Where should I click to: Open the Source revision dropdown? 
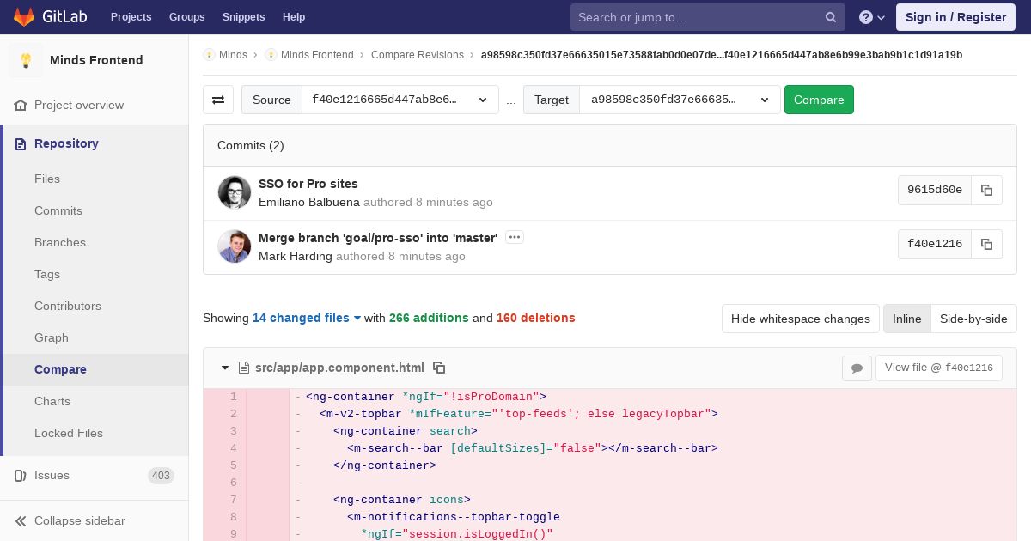coord(400,100)
